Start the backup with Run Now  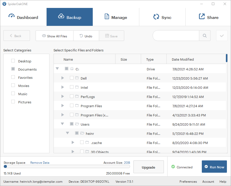coord(214,167)
